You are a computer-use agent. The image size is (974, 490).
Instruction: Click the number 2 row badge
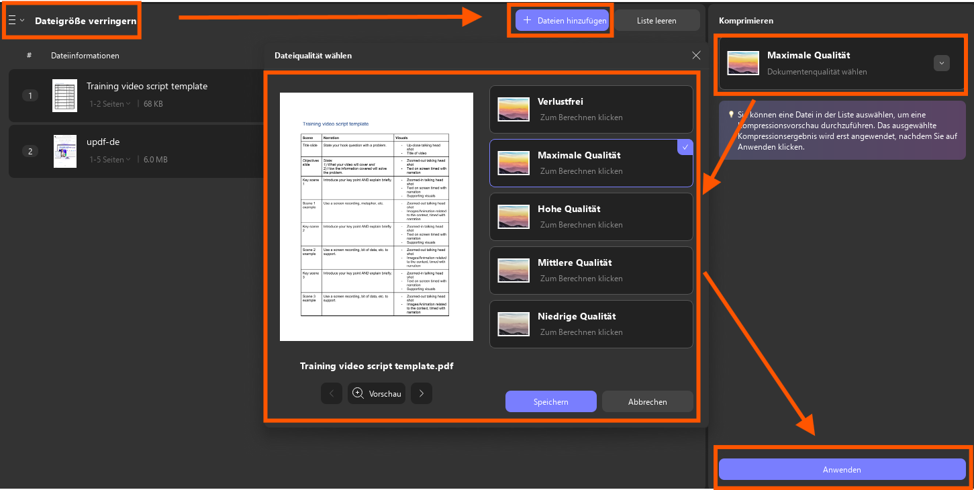30,151
